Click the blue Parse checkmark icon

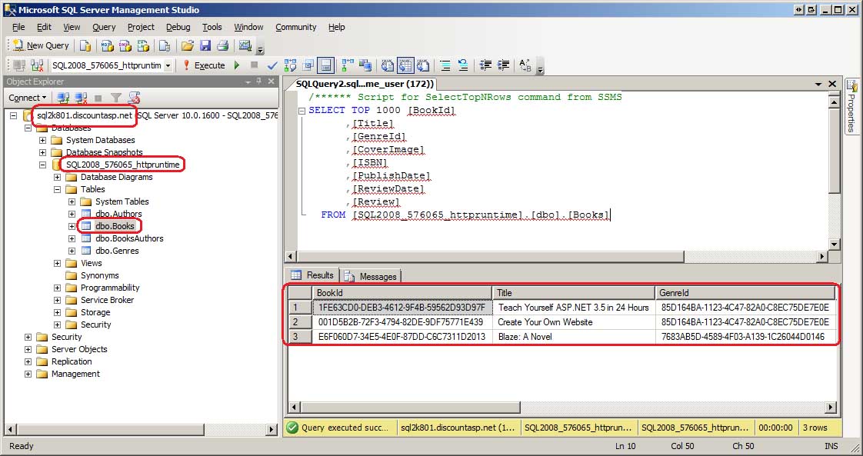(272, 65)
